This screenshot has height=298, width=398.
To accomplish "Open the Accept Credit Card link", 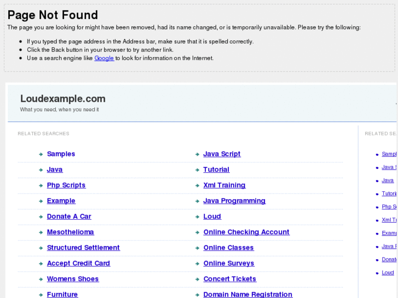I will pos(78,263).
